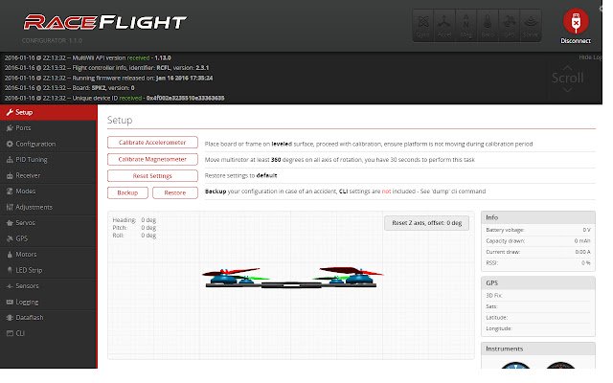Click the Capacity drawn row

pyautogui.click(x=538, y=240)
